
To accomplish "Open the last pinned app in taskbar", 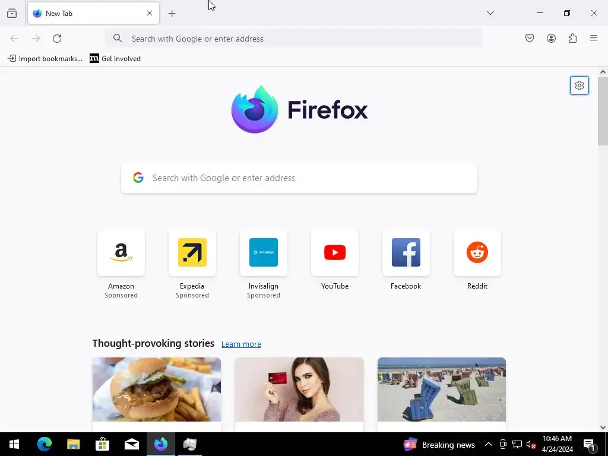I will tap(190, 444).
